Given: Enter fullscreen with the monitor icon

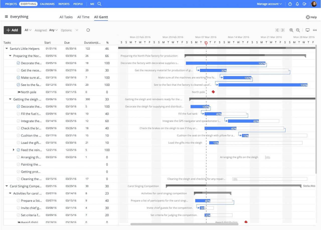Looking at the screenshot, I should tap(307, 30).
